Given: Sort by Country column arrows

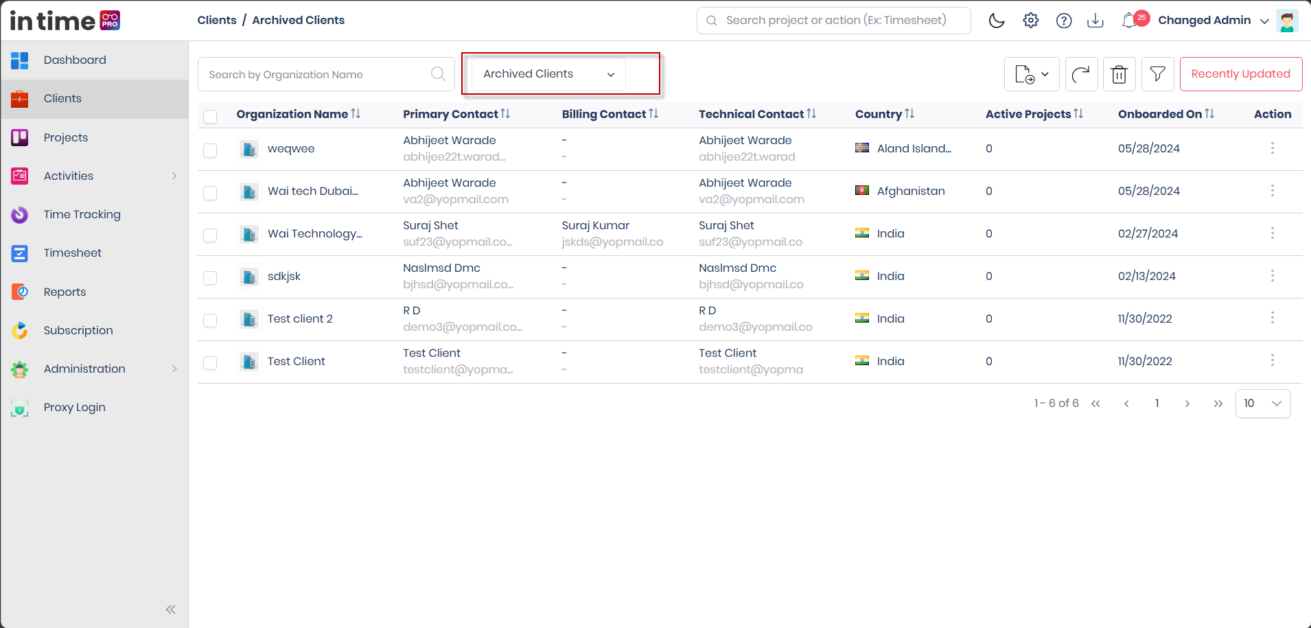Looking at the screenshot, I should [x=909, y=114].
